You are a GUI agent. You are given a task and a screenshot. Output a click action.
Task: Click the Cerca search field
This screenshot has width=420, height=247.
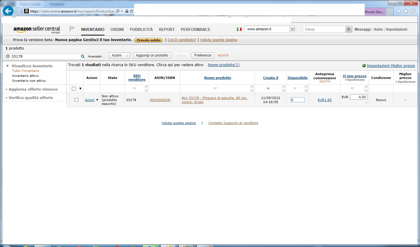tap(324, 29)
